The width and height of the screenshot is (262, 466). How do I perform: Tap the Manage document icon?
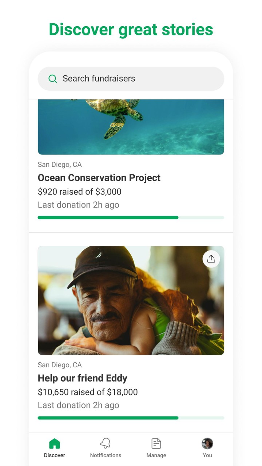tap(156, 443)
